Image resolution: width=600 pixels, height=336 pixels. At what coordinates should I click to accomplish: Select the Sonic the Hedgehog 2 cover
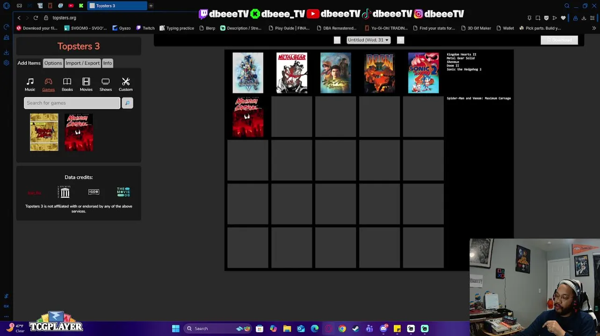point(424,73)
